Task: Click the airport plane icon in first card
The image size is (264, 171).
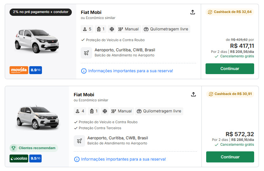Action: (86, 53)
